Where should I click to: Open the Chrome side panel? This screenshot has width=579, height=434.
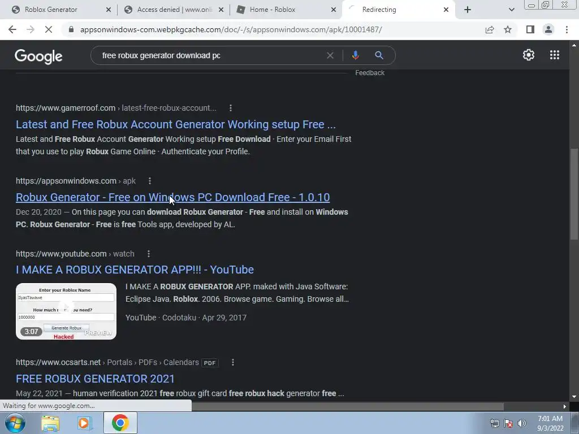(x=530, y=29)
